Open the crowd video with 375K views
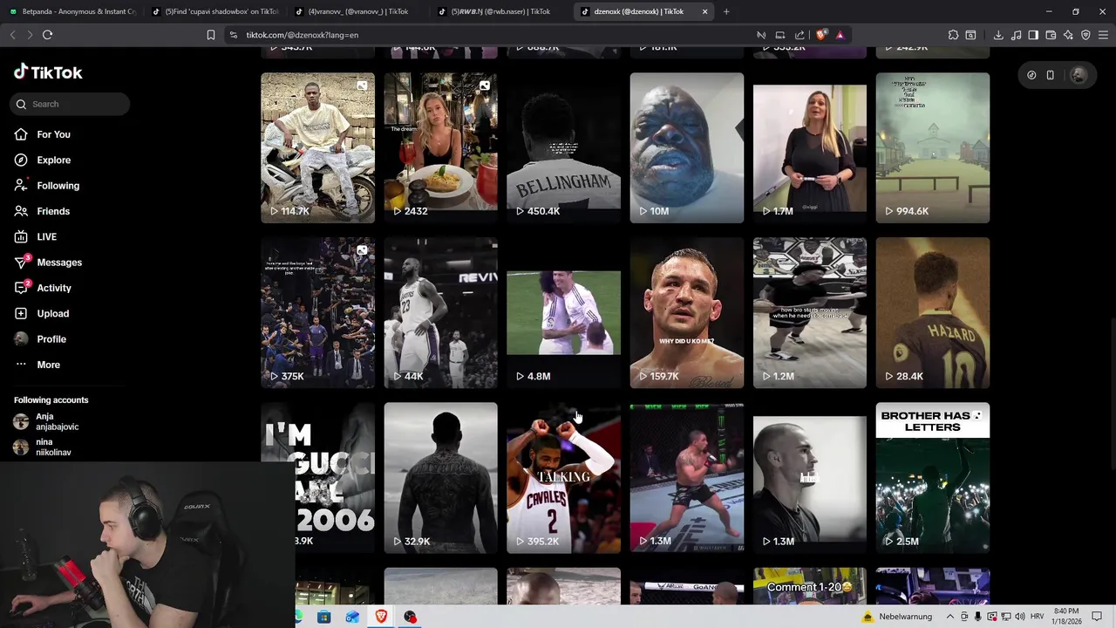 pyautogui.click(x=317, y=312)
